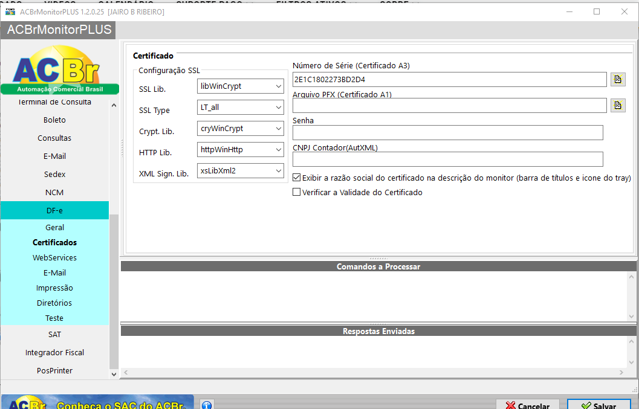This screenshot has height=409, width=639.
Task: Click Comandos a Processar scroll down arrow
Action: (x=631, y=316)
